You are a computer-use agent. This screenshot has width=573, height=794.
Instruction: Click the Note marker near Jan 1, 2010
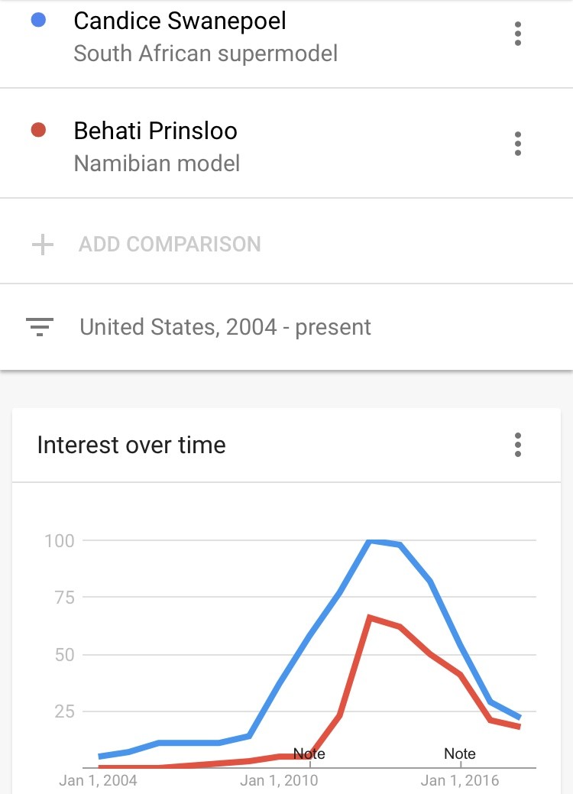(309, 754)
